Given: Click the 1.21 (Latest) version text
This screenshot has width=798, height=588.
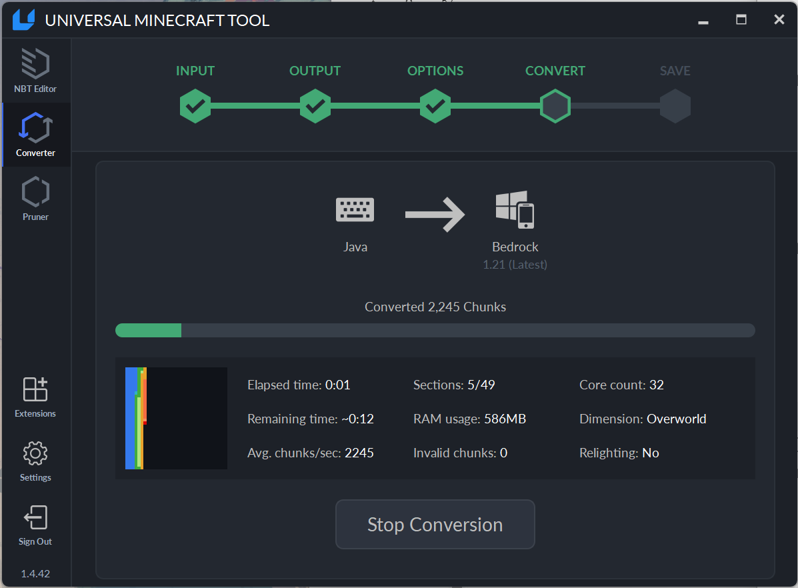Looking at the screenshot, I should pyautogui.click(x=515, y=265).
